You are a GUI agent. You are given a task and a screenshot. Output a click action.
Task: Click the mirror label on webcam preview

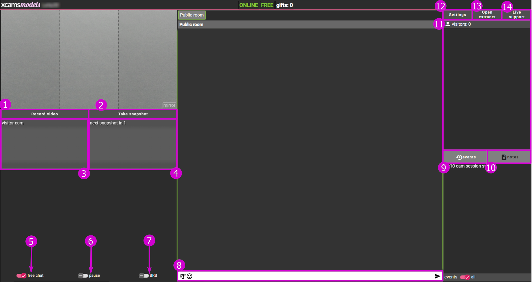coord(169,105)
